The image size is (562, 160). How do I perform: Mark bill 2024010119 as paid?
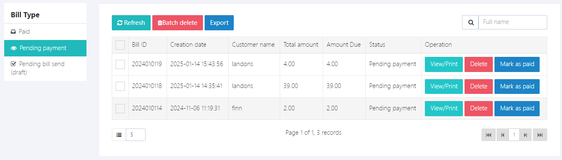517,64
